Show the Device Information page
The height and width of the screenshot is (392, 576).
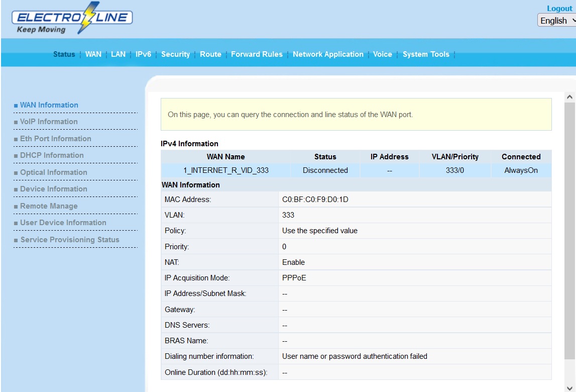[x=53, y=189]
